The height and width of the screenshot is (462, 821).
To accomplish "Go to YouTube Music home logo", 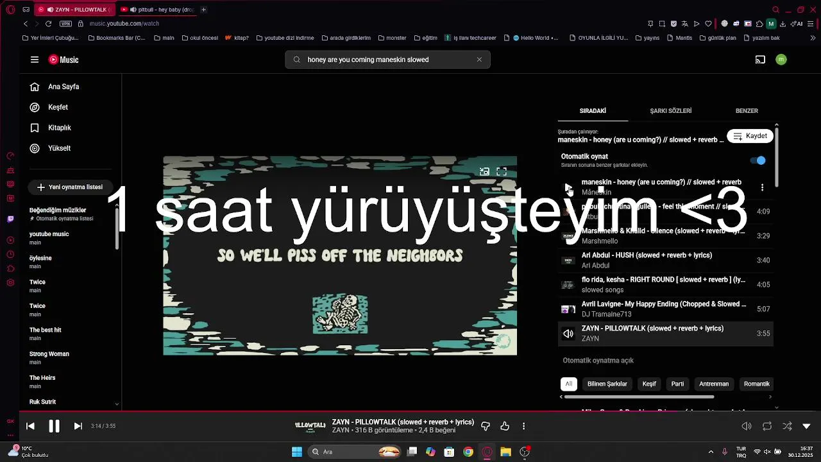I will click(63, 60).
